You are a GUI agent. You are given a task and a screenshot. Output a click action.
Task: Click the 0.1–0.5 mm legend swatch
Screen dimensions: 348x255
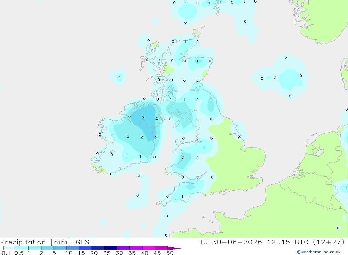pos(9,248)
